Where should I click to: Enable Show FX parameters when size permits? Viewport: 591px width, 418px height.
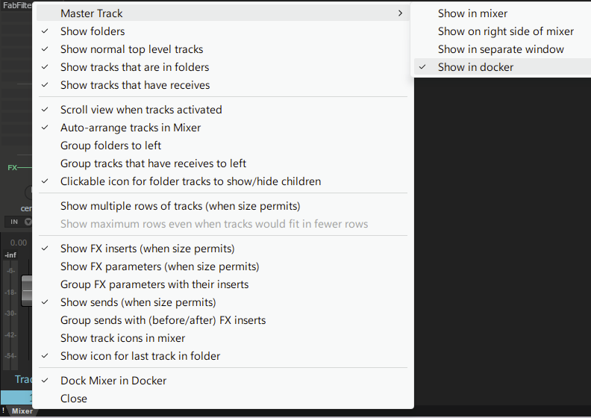pyautogui.click(x=160, y=266)
